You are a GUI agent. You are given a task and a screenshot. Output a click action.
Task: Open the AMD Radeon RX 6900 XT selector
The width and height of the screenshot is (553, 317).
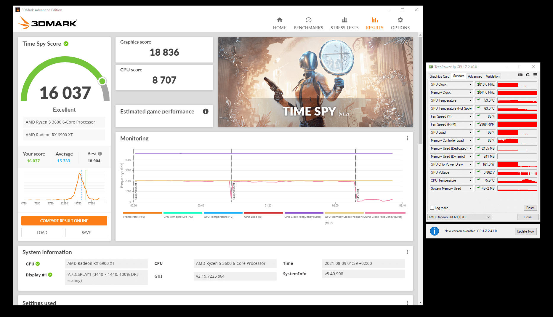(x=459, y=217)
